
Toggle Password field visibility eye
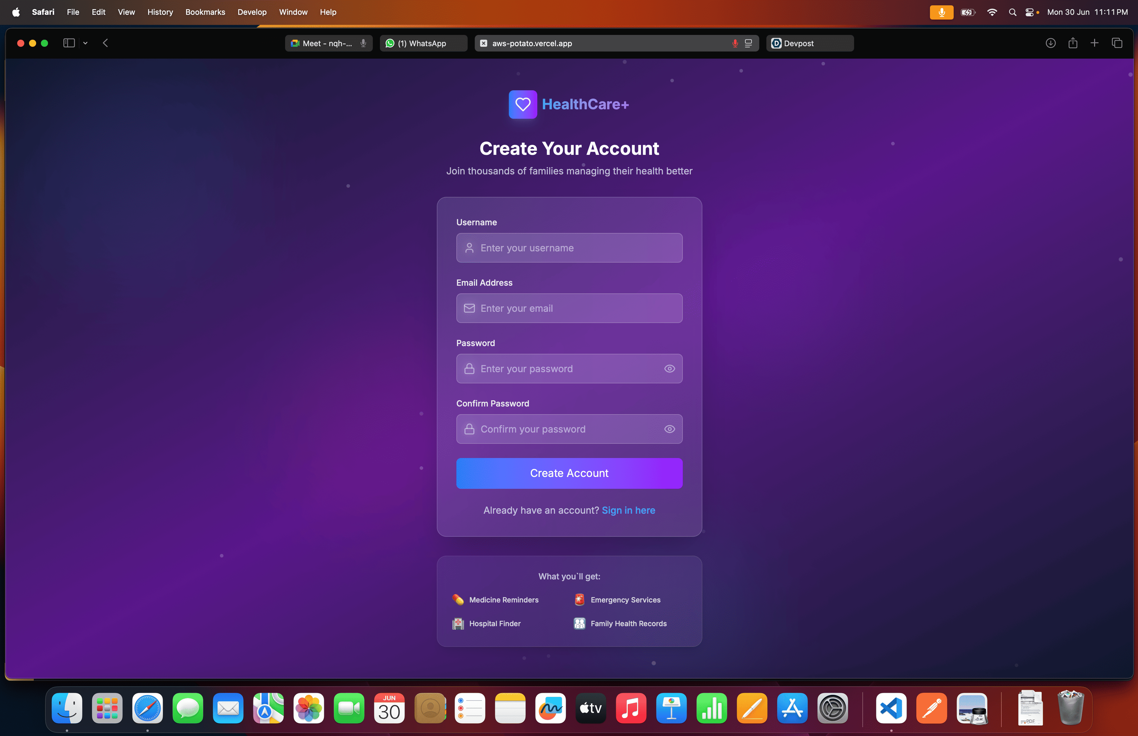(x=669, y=368)
